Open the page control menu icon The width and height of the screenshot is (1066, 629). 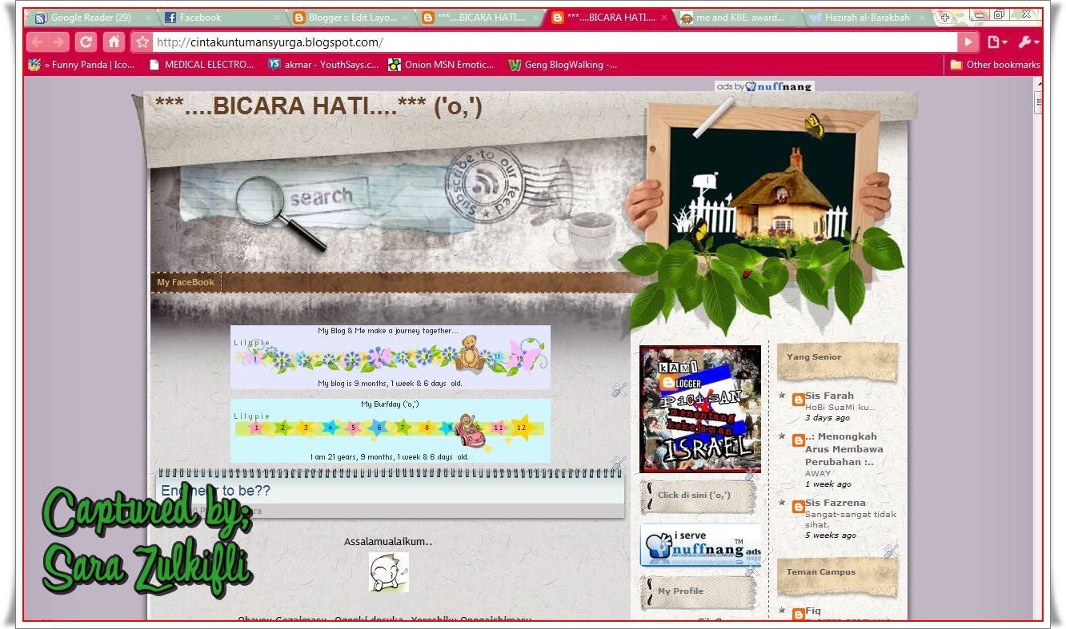tap(996, 42)
